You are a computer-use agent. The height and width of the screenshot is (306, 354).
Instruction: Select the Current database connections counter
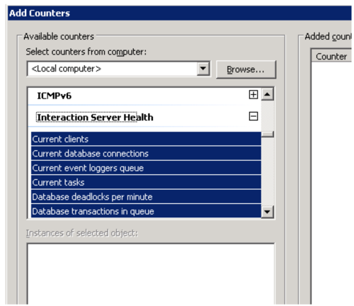146,154
